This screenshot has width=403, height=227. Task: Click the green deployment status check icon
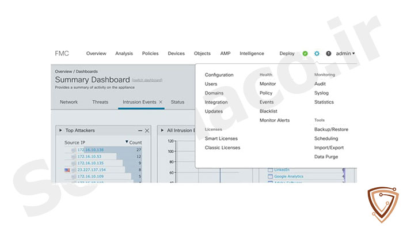coord(305,54)
